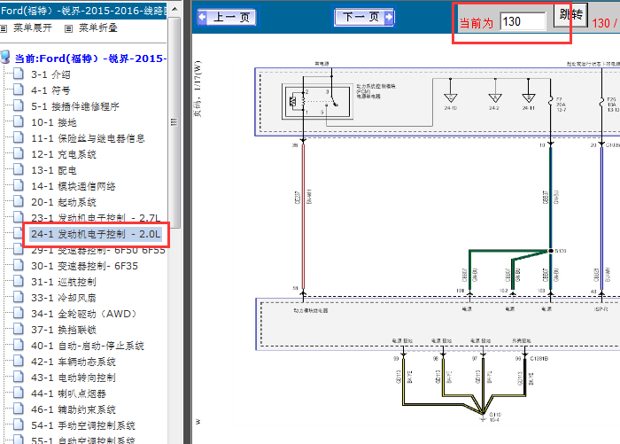Click page icon beside 4-1 符号

pos(19,90)
